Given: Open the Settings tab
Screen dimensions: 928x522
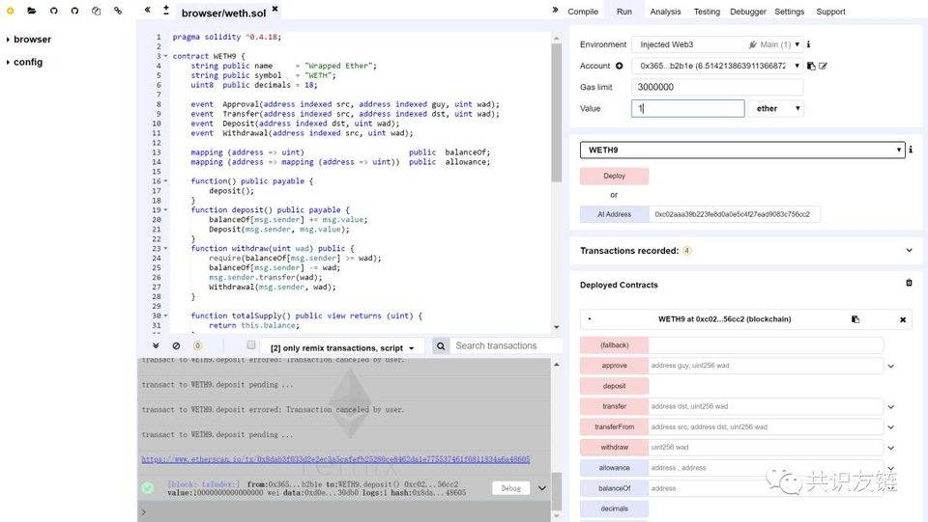Looking at the screenshot, I should (790, 12).
